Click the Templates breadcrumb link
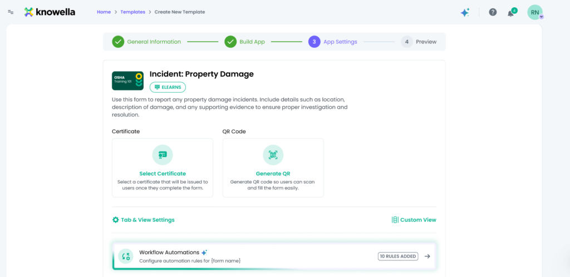570x277 pixels. [x=134, y=12]
